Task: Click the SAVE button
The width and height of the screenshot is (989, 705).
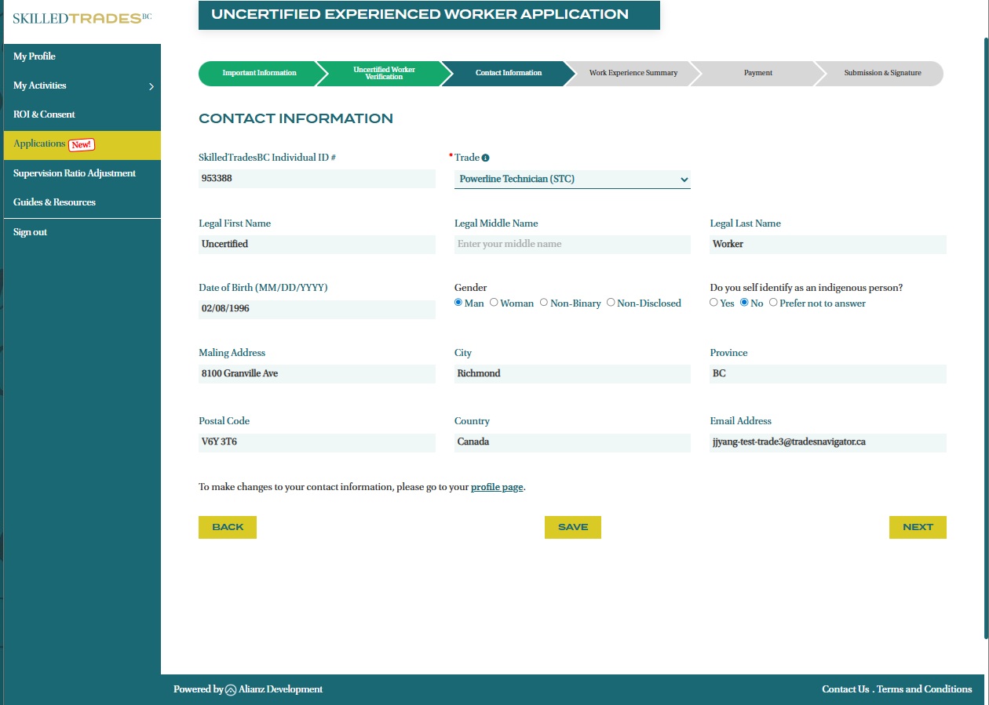Action: [572, 527]
